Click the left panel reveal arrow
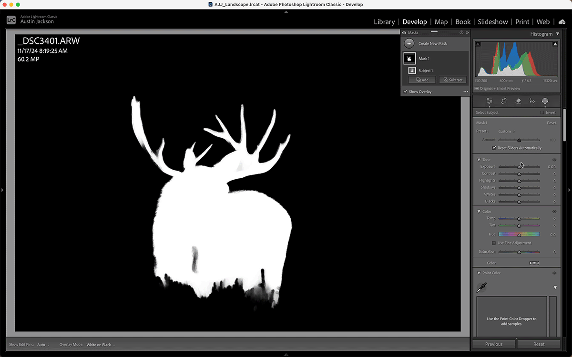Viewport: 572px width, 357px height. point(2,190)
